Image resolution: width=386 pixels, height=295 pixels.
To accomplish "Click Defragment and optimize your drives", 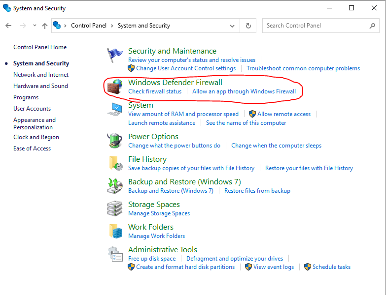I will pos(235,259).
